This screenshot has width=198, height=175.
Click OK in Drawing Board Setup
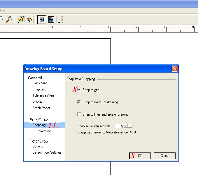pyautogui.click(x=140, y=156)
